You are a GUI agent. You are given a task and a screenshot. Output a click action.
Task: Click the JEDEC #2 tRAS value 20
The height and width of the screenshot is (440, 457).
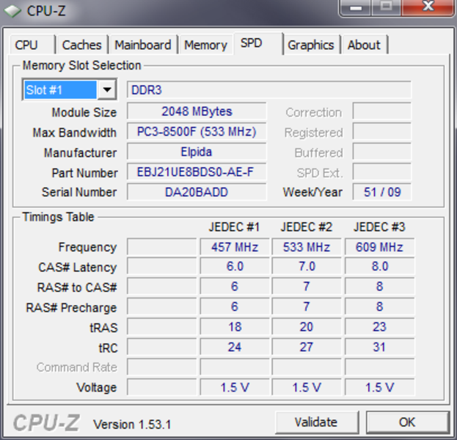tap(307, 326)
